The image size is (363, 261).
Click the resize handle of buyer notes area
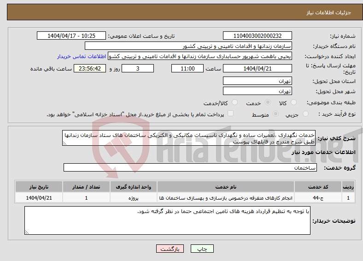27,232
